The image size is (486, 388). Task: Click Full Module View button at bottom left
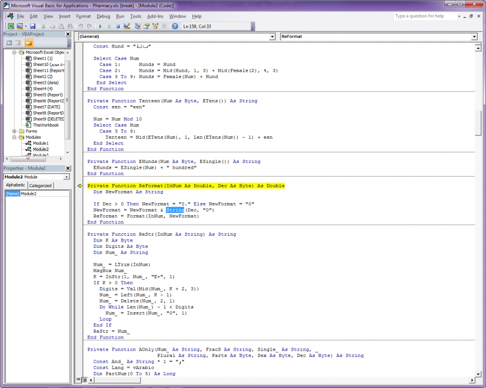84,380
